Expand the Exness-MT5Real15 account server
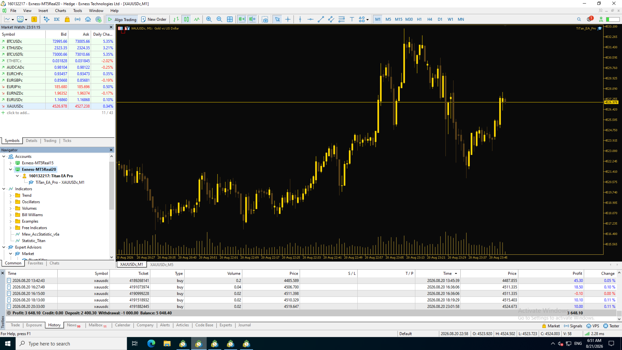Image resolution: width=622 pixels, height=350 pixels. [11, 163]
